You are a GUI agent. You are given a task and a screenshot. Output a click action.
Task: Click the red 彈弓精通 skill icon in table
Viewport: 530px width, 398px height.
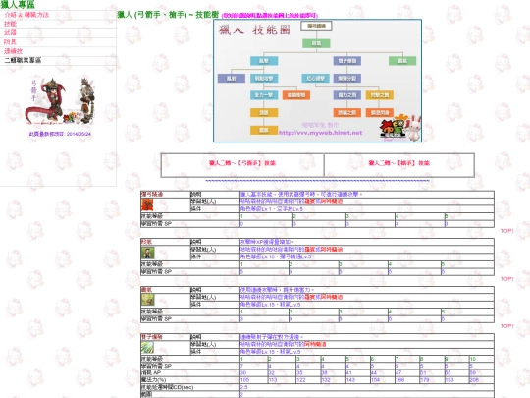(x=147, y=205)
